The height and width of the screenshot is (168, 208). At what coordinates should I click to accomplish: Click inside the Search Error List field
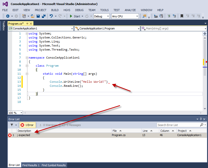178,125
